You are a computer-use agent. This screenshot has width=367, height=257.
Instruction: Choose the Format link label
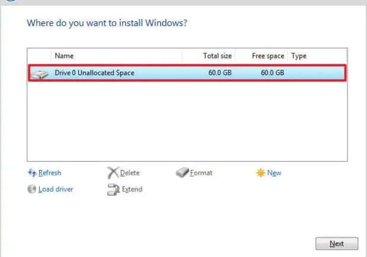201,173
